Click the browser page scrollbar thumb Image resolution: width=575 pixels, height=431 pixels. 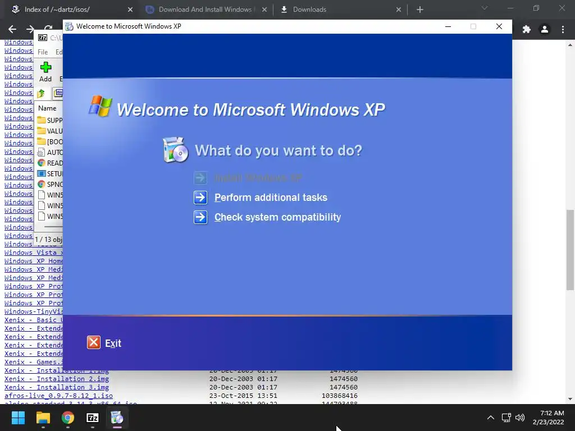[x=570, y=250]
